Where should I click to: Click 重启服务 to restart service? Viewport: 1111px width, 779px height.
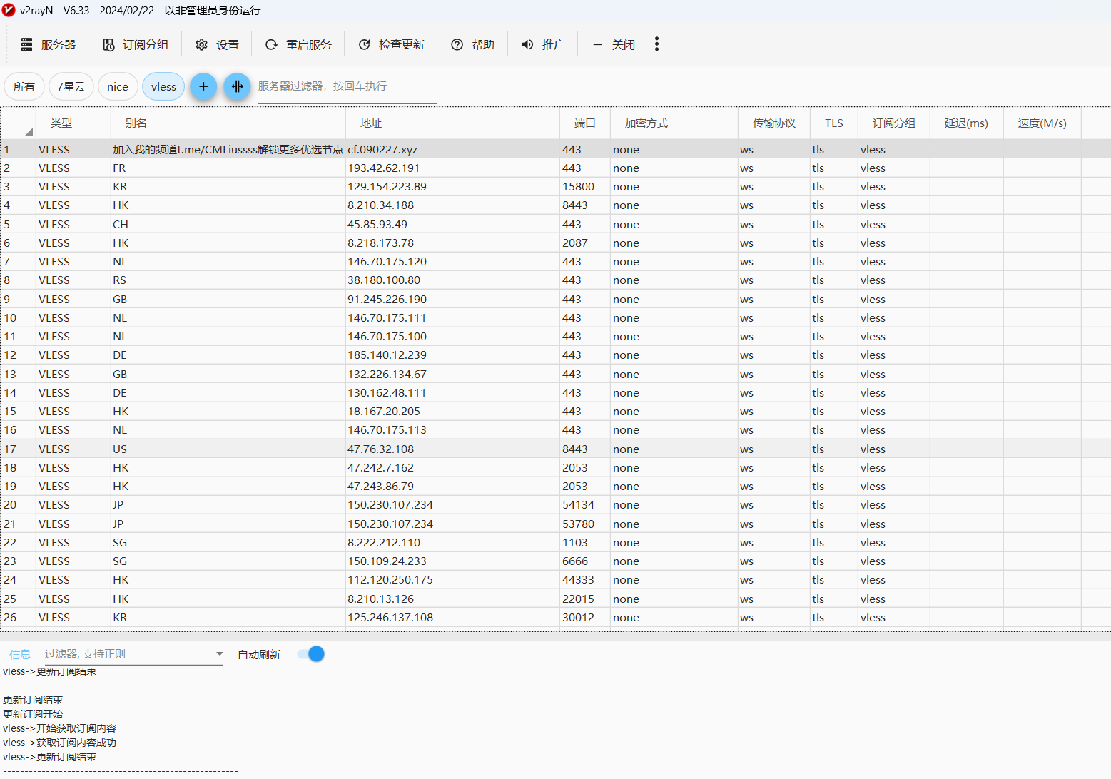click(298, 44)
